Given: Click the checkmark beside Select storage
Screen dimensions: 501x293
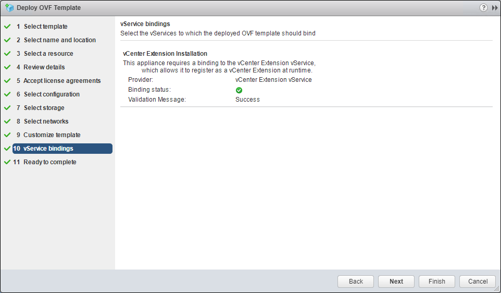Looking at the screenshot, I should click(x=7, y=108).
